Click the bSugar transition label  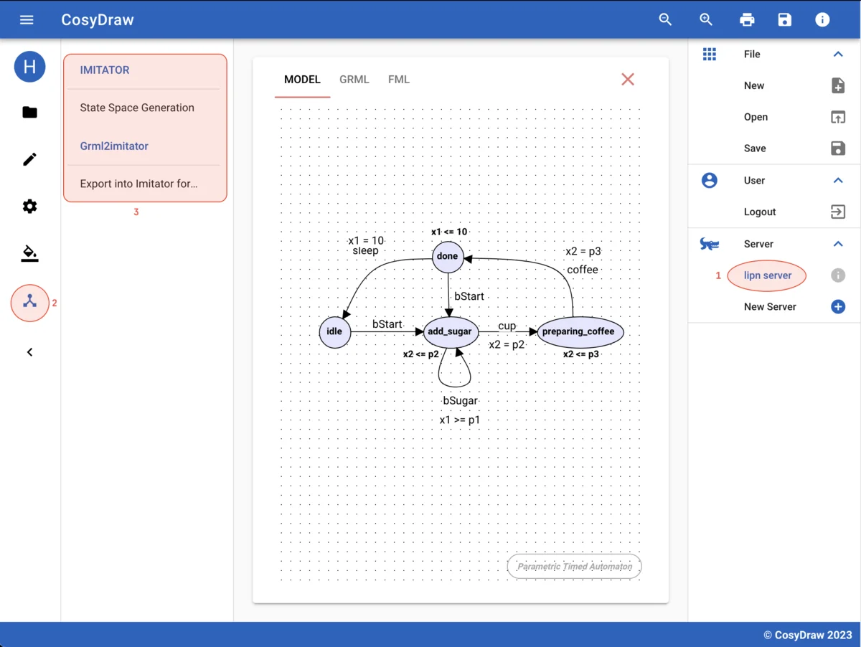coord(460,401)
